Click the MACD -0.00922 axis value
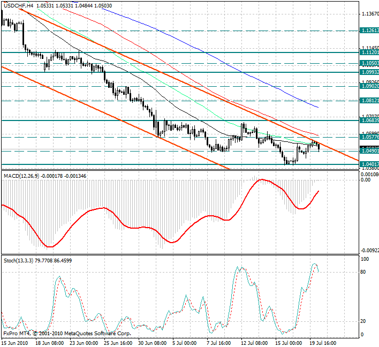379x347 pixels. [x=370, y=251]
